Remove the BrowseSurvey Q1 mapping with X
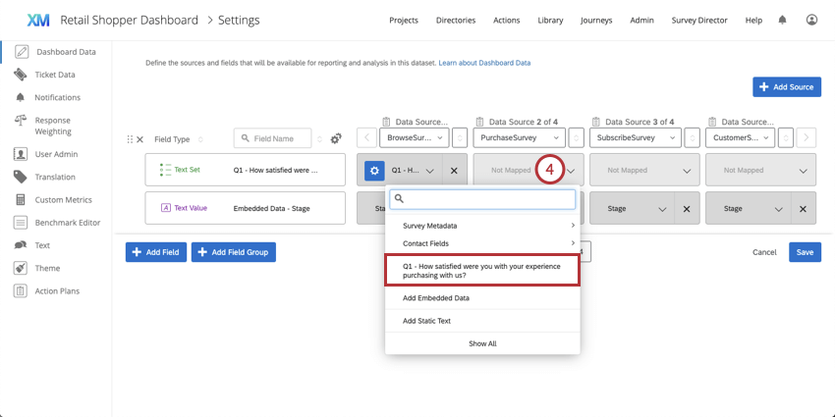The image size is (835, 417). click(x=454, y=170)
